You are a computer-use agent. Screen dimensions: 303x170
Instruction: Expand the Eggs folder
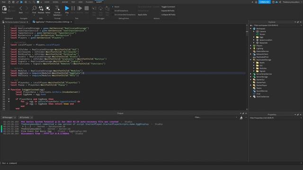[x=254, y=37]
